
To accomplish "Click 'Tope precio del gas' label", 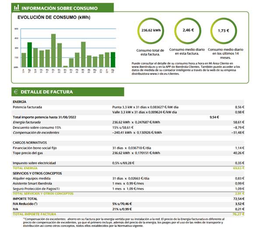I will pos(28,153).
